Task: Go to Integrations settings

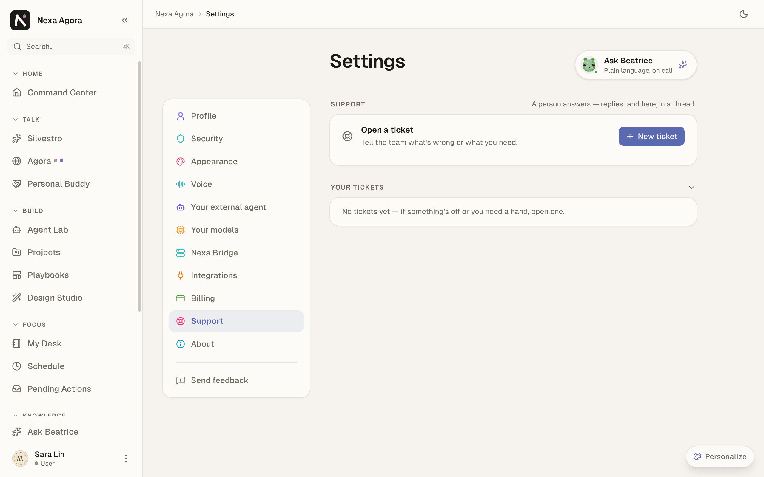Action: pyautogui.click(x=236, y=275)
